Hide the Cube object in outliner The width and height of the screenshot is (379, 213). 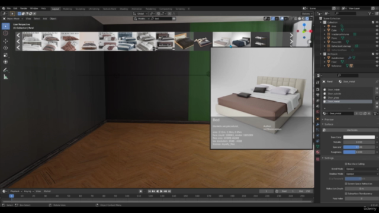377,30
